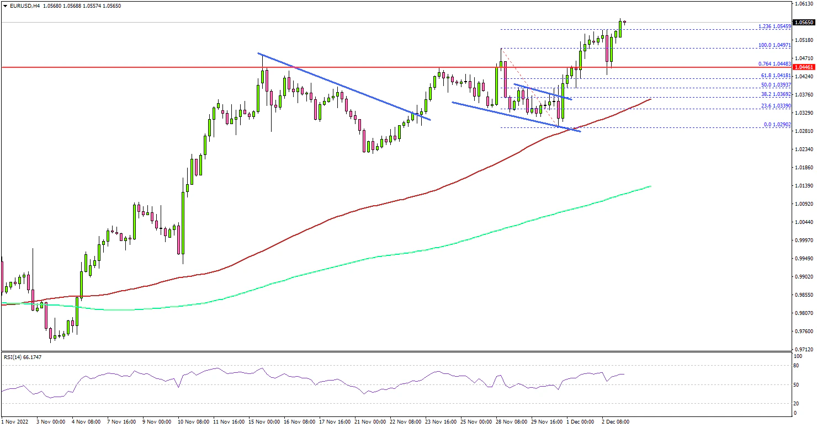The height and width of the screenshot is (428, 817).
Task: Click the triangle arrow beside EURUSD,H4
Action: click(x=5, y=6)
